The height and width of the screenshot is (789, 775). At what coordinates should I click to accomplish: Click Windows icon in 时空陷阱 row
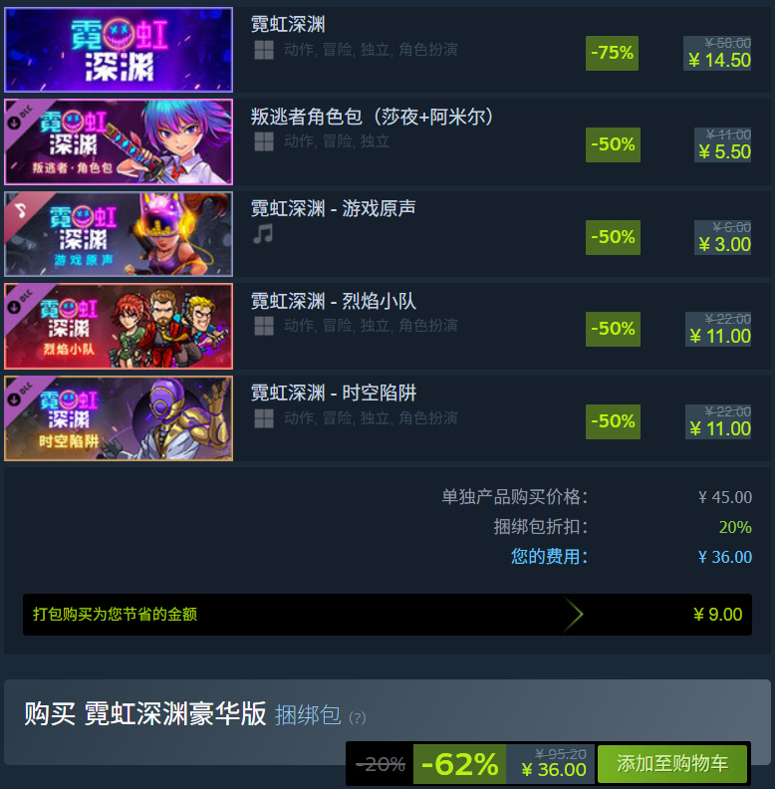coord(264,418)
